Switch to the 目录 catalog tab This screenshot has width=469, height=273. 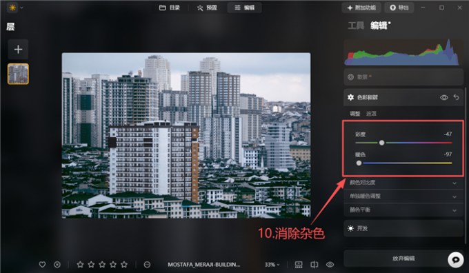169,8
